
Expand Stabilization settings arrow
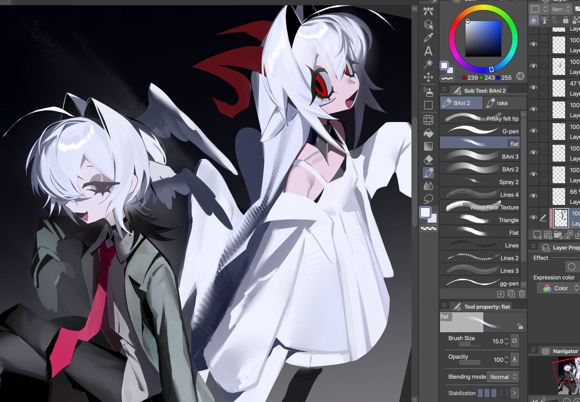[515, 393]
